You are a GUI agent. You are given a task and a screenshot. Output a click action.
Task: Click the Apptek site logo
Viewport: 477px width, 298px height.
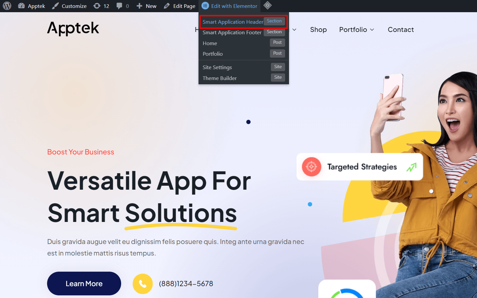click(x=73, y=28)
